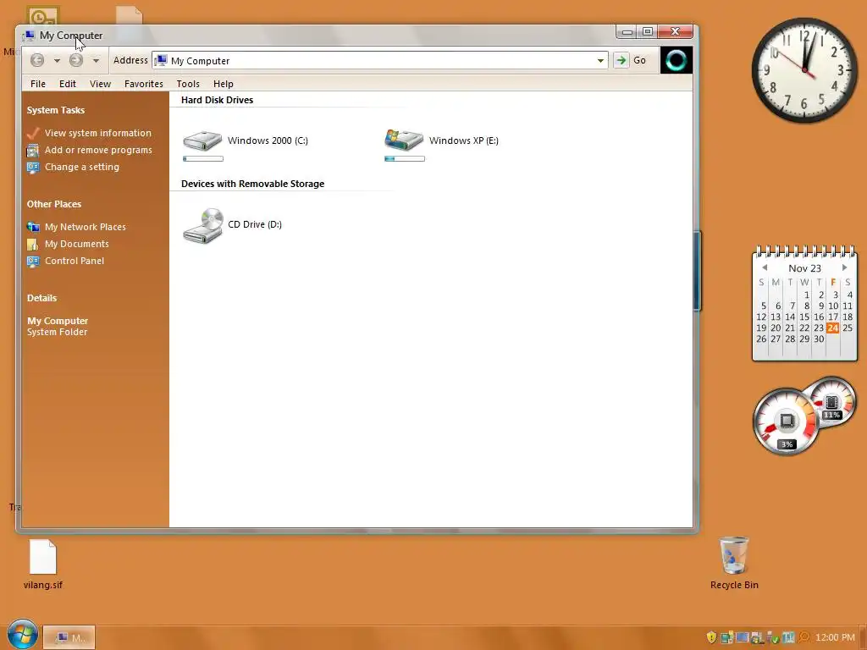Viewport: 867px width, 650px height.
Task: Click Change a setting link
Action: click(x=82, y=167)
